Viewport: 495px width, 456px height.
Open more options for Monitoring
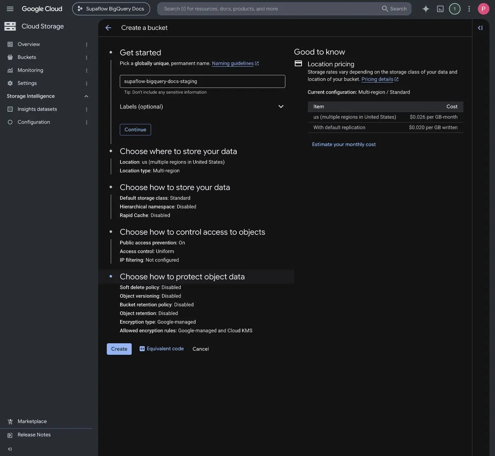tap(87, 70)
